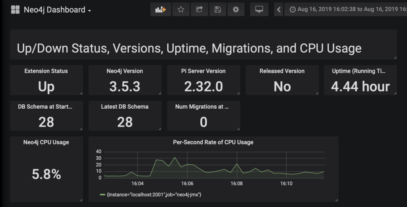Cycle view mode with monitor icon
The height and width of the screenshot is (207, 407).
[259, 10]
